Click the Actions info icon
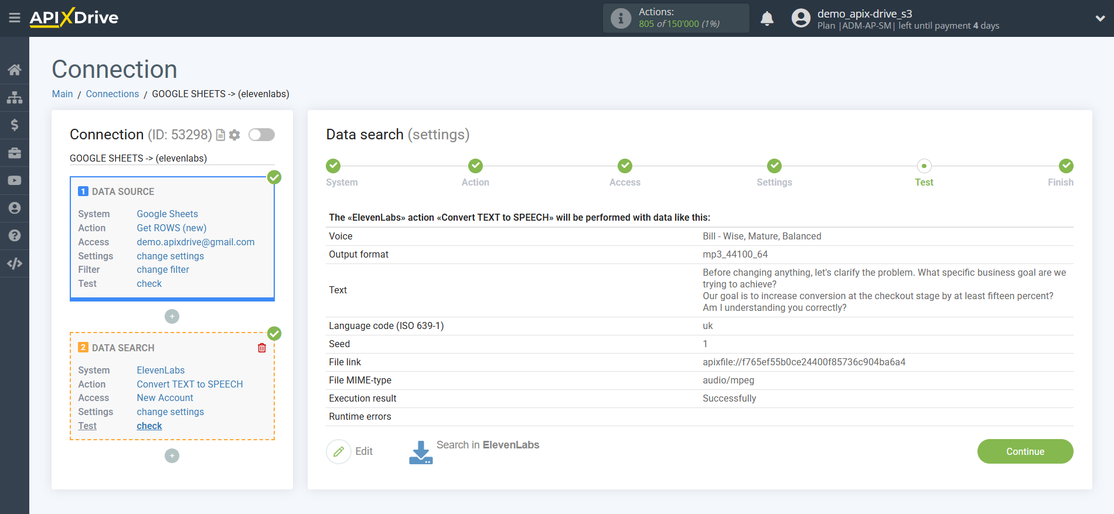1114x514 pixels. (621, 18)
